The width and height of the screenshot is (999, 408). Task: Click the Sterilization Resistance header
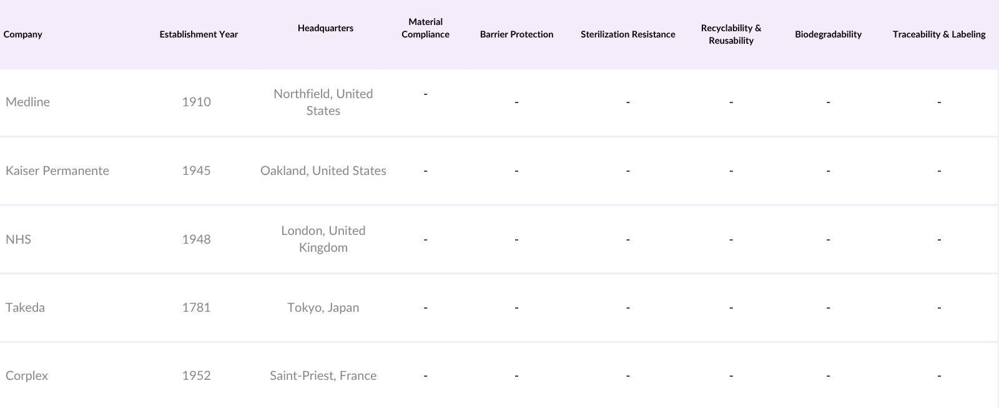627,34
